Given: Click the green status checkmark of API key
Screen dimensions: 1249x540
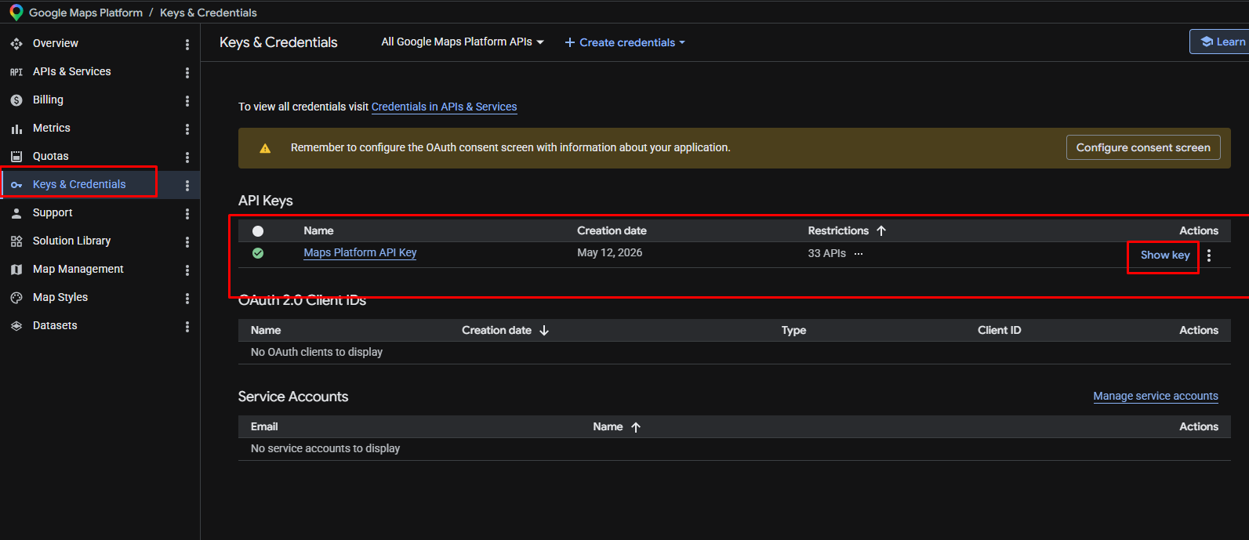Looking at the screenshot, I should point(258,253).
